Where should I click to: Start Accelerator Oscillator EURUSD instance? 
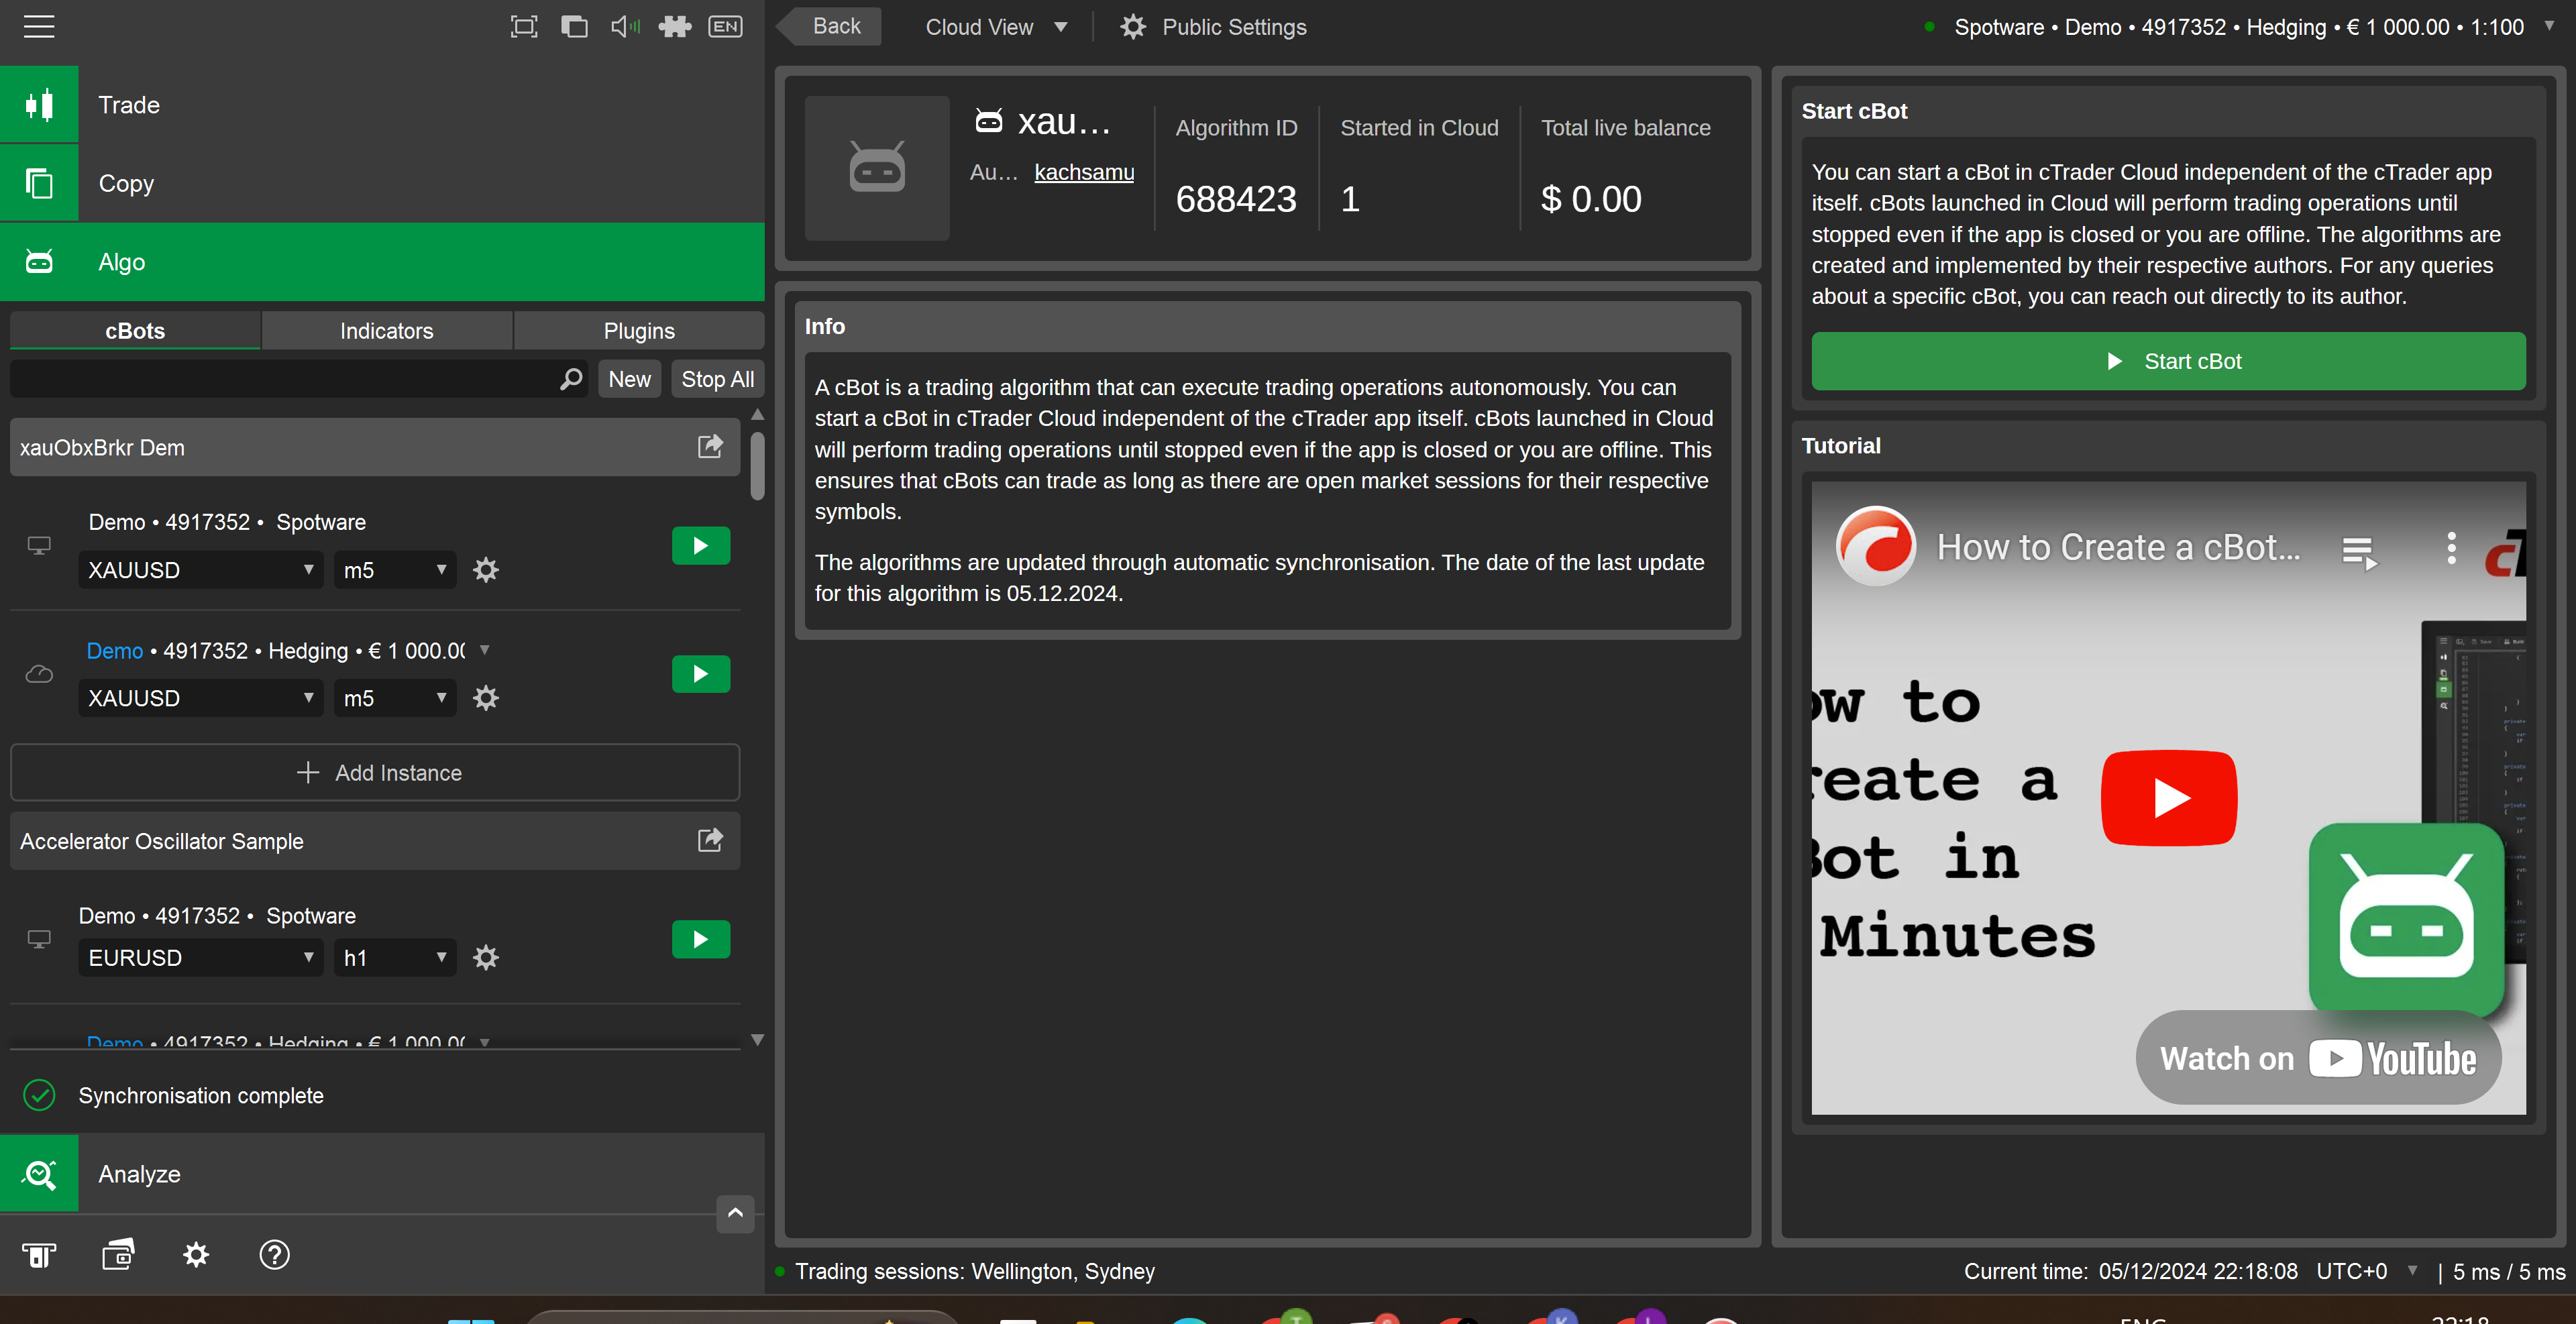tap(701, 939)
